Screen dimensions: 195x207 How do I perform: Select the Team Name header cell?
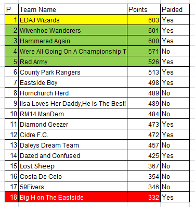click(x=73, y=9)
